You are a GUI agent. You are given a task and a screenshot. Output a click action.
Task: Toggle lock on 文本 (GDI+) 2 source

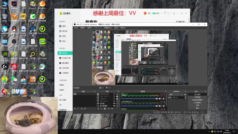pos(117,96)
